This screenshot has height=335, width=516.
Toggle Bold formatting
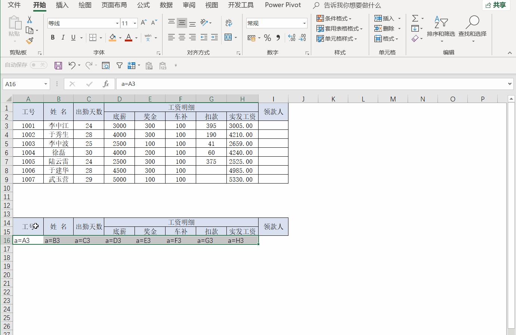click(53, 37)
